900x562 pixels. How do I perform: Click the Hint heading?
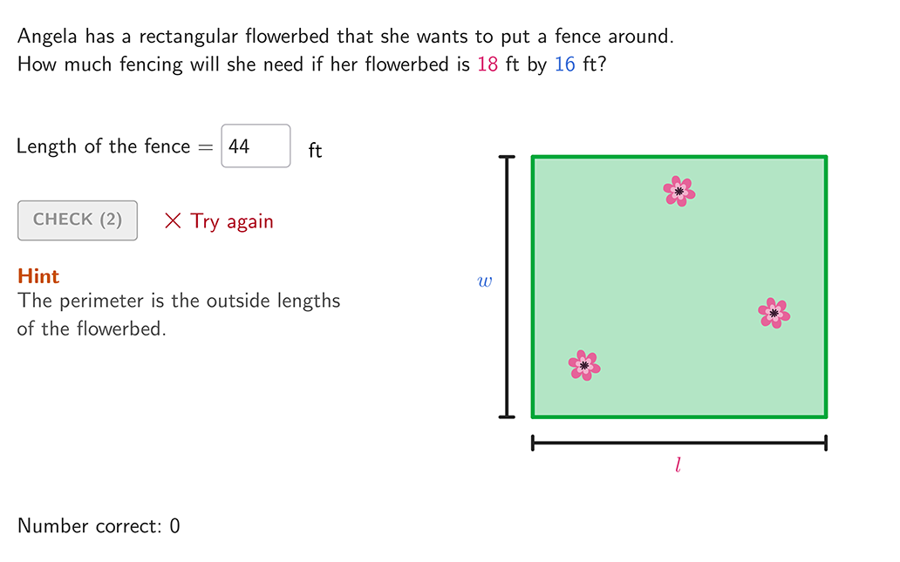click(38, 276)
